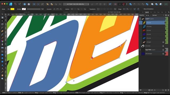Image resolution: width=170 pixels, height=95 pixels.
Task: Open the middle document tab
Action: (70, 12)
